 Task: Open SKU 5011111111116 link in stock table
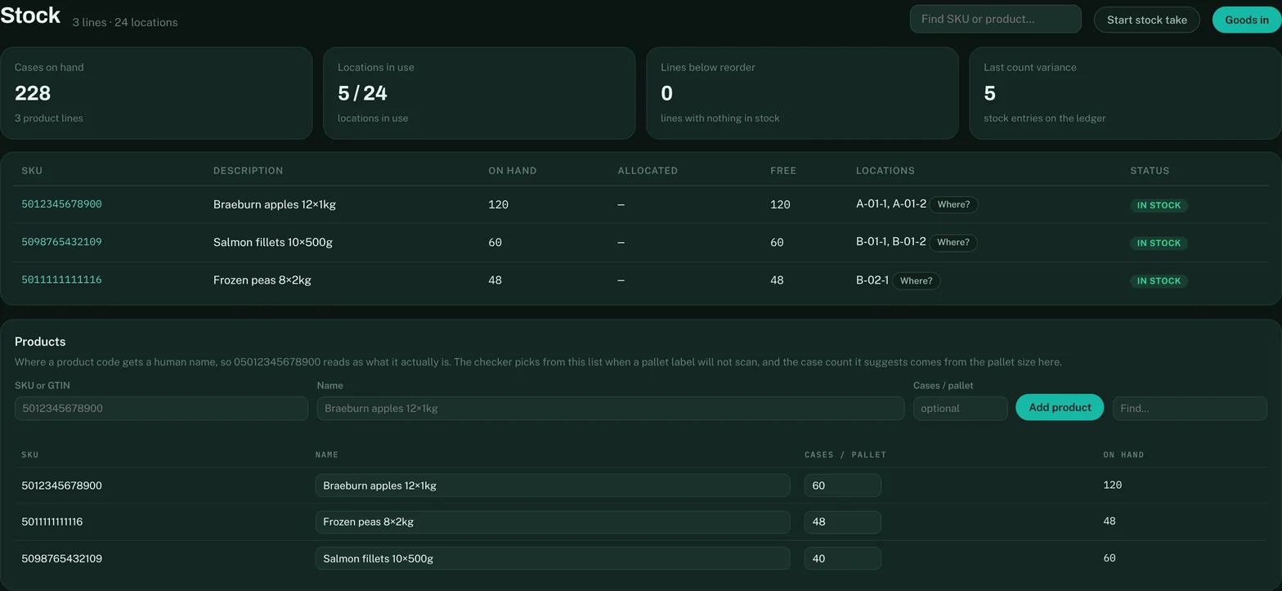(x=61, y=280)
